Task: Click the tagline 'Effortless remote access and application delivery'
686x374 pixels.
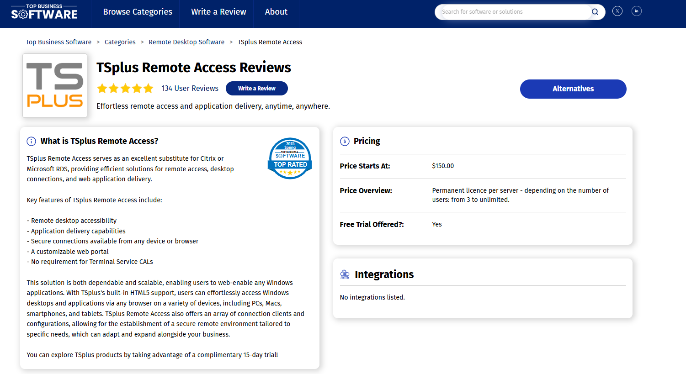Action: (213, 106)
